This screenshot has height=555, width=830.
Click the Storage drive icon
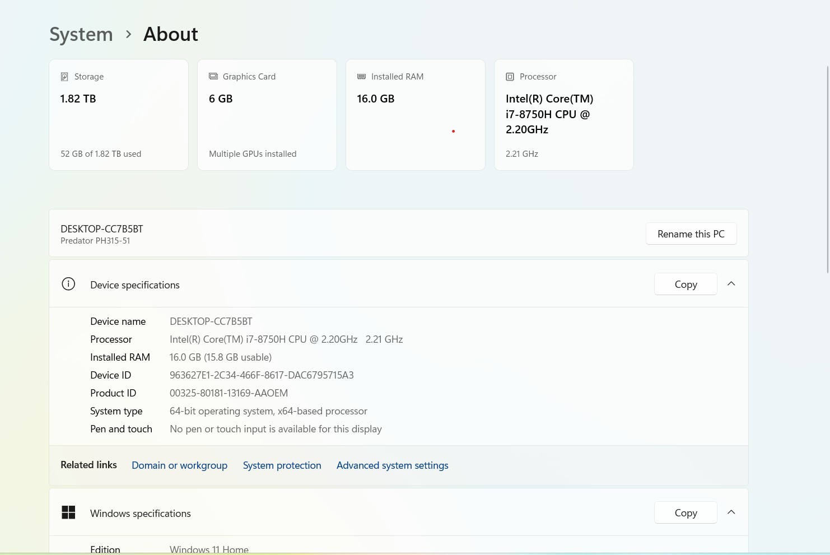point(64,77)
